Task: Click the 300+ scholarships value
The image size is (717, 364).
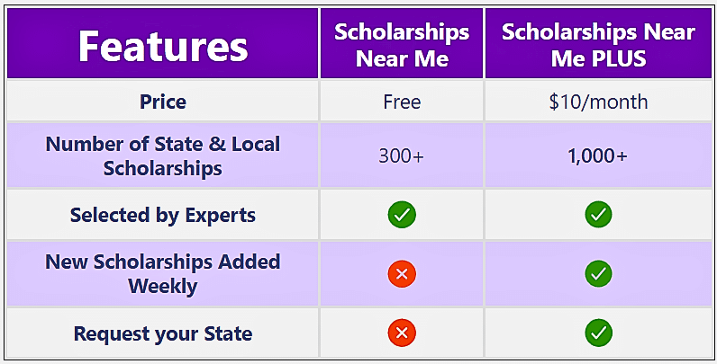Action: [402, 156]
